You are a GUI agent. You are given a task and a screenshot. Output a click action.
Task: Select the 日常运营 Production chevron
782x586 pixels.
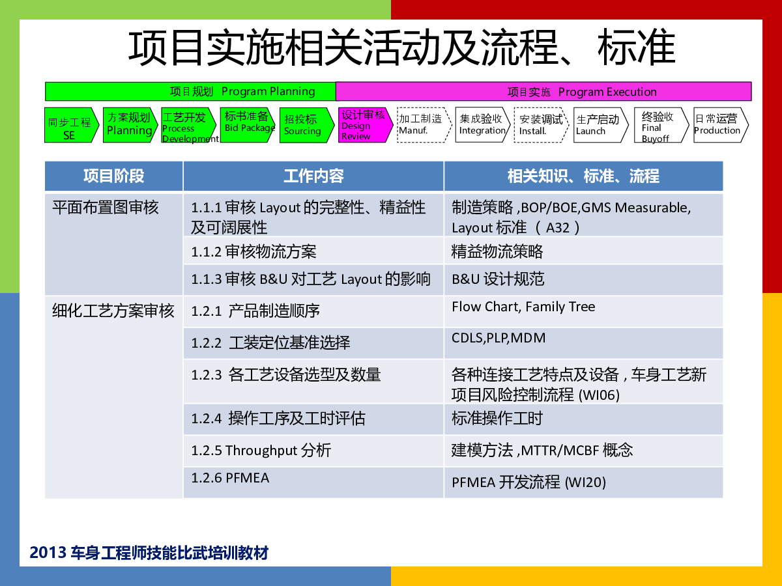(719, 125)
